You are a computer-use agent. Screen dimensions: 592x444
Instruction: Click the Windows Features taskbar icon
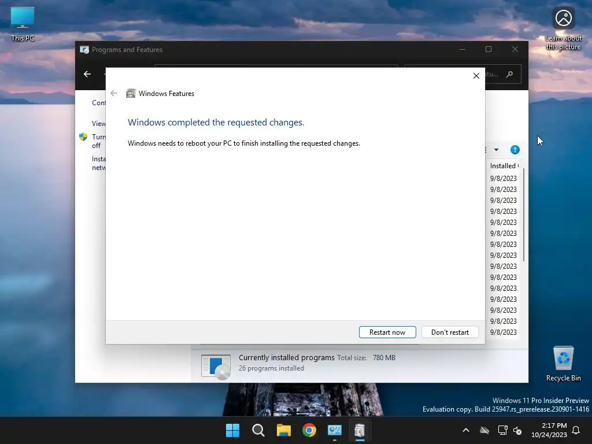coord(360,430)
